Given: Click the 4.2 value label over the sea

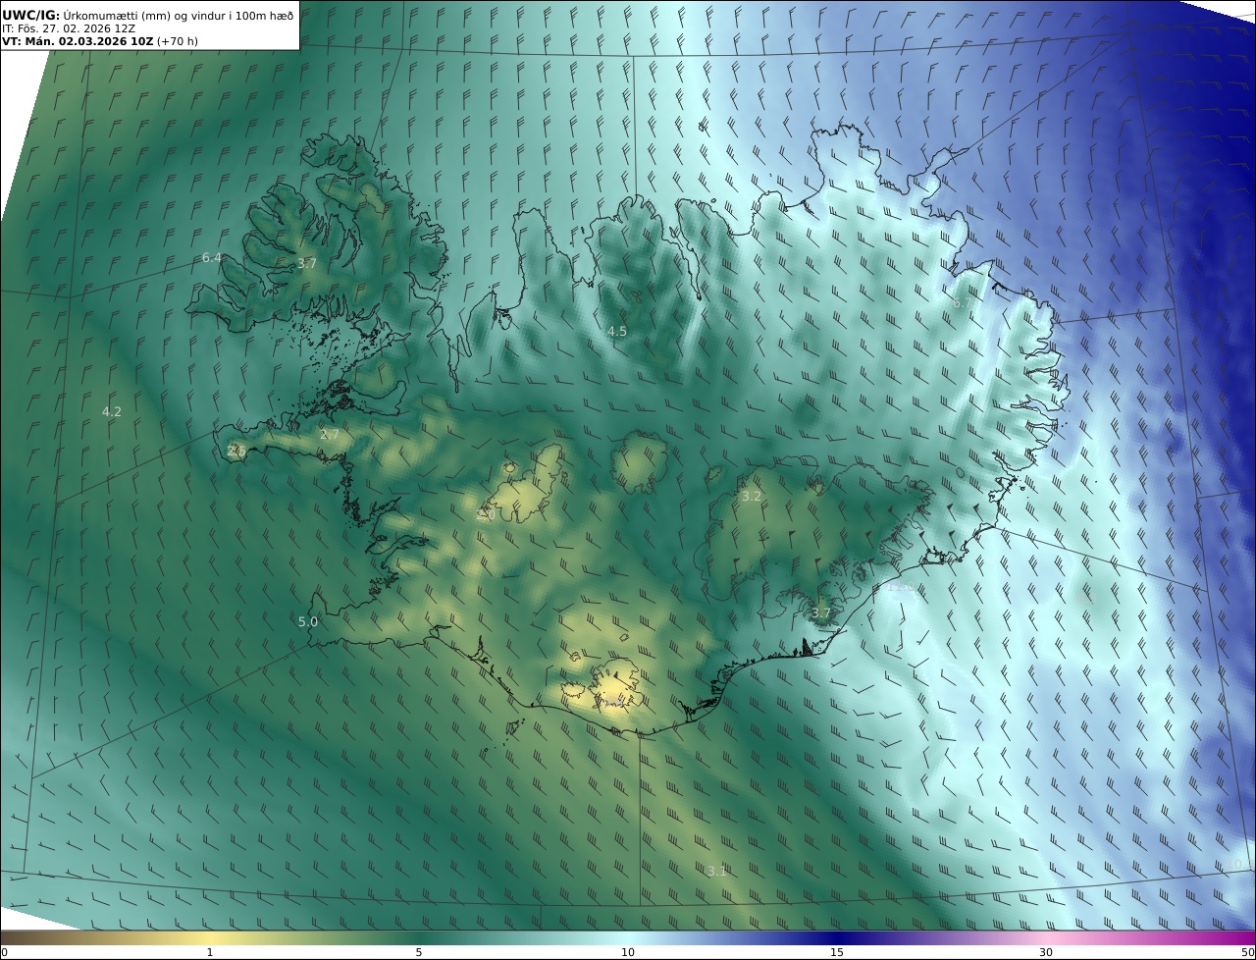Looking at the screenshot, I should [112, 412].
